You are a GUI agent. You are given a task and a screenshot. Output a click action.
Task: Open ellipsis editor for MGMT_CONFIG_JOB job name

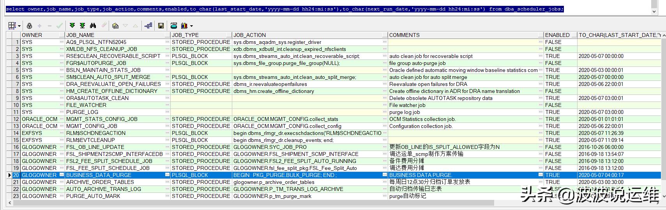(x=167, y=126)
